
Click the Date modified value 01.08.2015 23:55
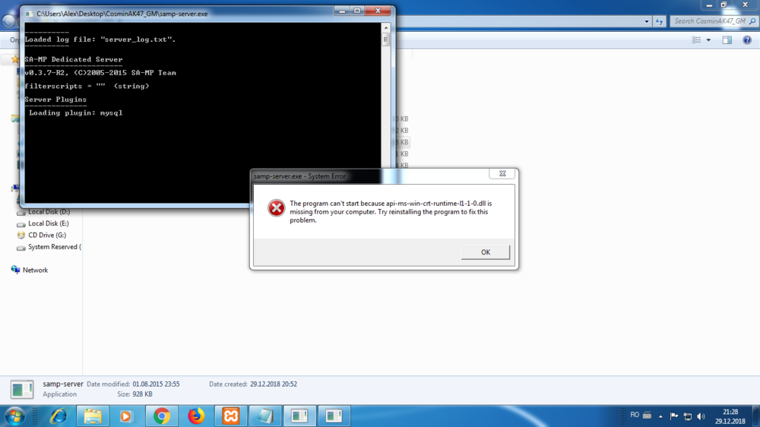pos(156,384)
